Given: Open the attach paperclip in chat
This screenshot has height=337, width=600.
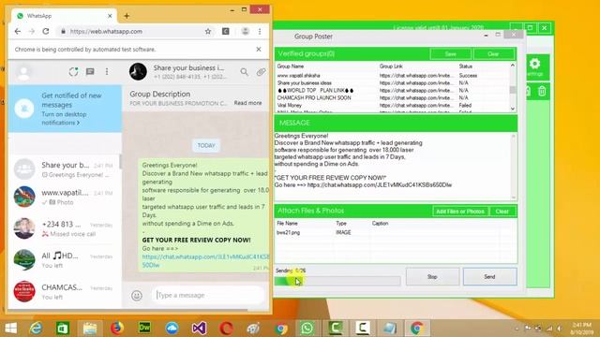Looking at the screenshot, I should tap(261, 72).
